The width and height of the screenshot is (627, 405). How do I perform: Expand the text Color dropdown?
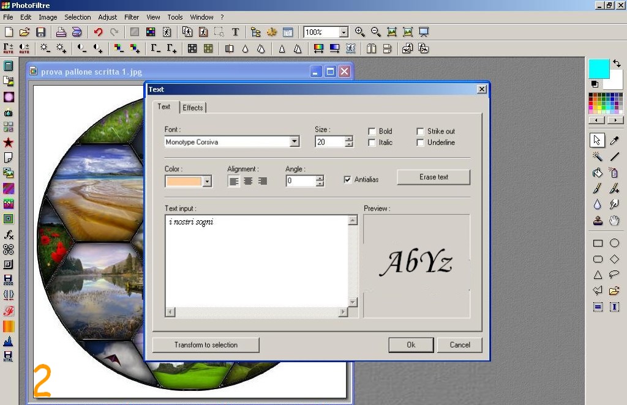click(x=207, y=181)
